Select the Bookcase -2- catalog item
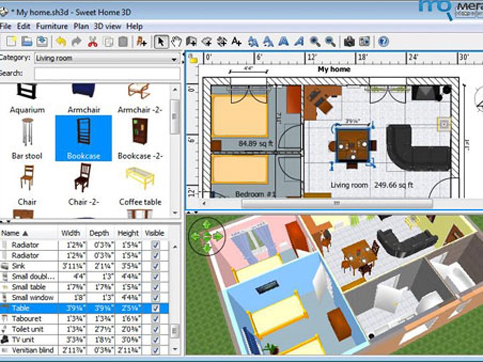The height and width of the screenshot is (362, 483). 140,138
